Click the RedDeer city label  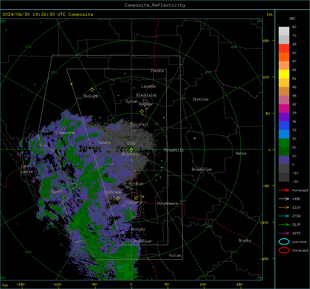146,104
